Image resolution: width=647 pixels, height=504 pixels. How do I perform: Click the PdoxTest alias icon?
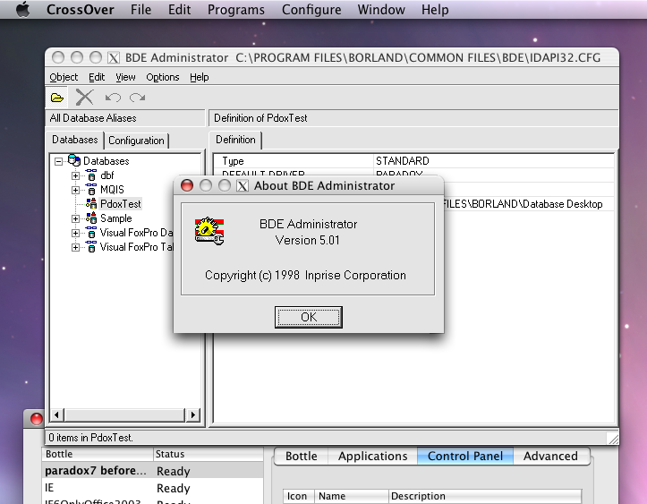click(91, 203)
